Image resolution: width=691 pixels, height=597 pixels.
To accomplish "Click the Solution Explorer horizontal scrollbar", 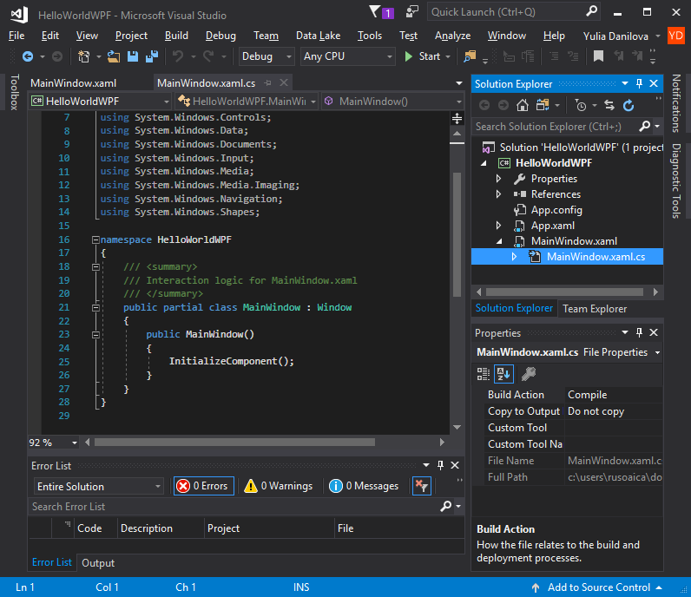I will click(x=564, y=292).
